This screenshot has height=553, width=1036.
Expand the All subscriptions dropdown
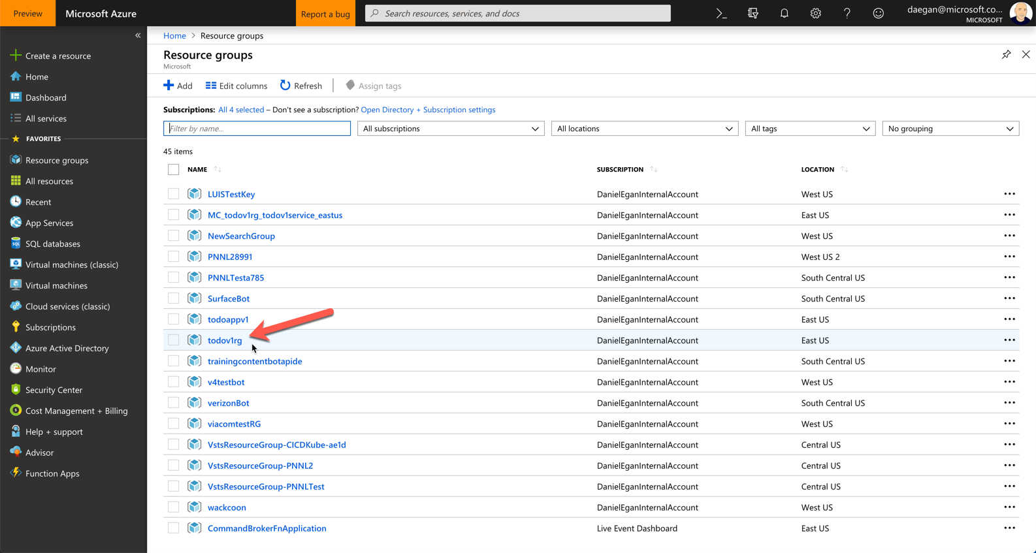click(451, 129)
